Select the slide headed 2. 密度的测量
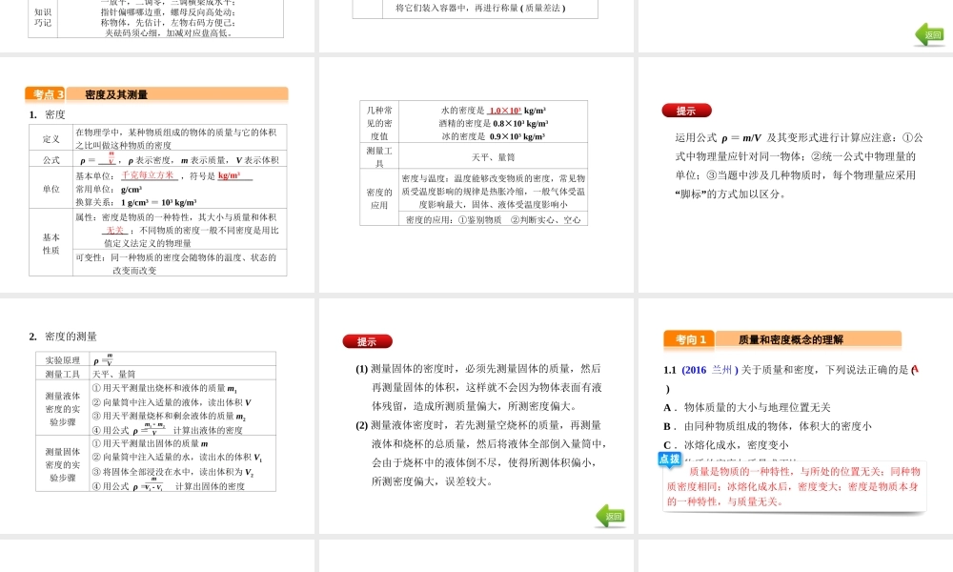953x572 pixels. coord(157,416)
